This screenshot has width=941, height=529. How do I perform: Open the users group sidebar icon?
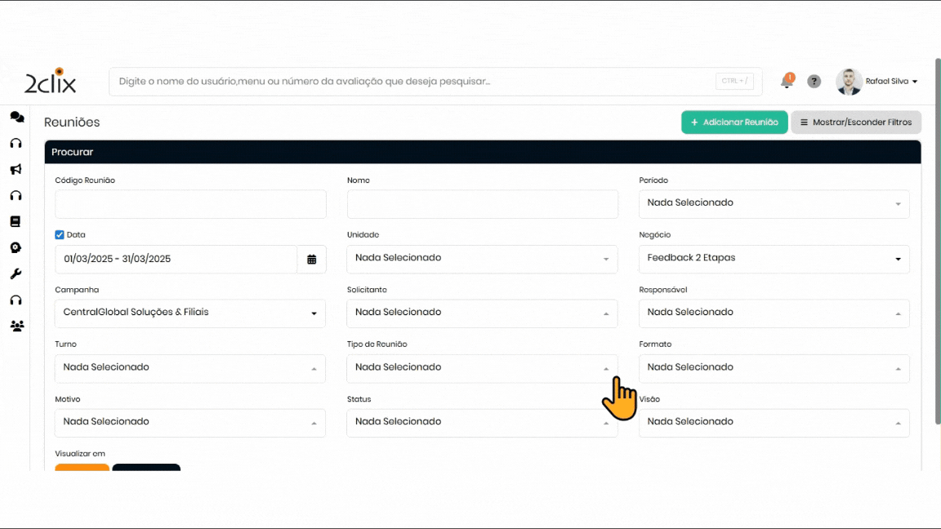click(x=16, y=326)
